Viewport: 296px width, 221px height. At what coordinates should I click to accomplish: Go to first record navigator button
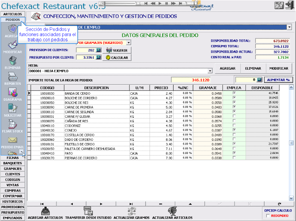pos(42,204)
